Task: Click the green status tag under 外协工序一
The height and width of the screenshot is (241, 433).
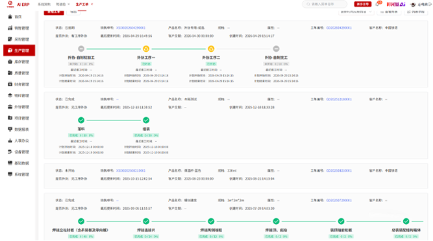Action: pyautogui.click(x=146, y=64)
